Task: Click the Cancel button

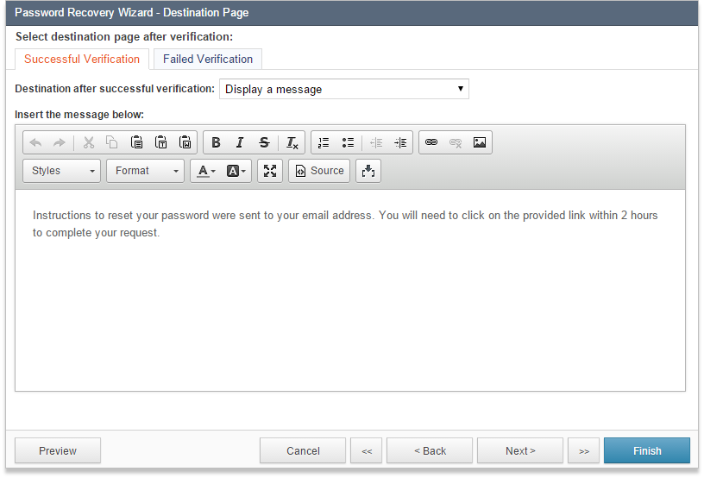Action: [303, 450]
